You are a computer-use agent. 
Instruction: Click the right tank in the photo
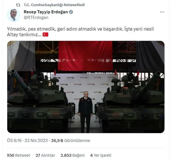130,101
